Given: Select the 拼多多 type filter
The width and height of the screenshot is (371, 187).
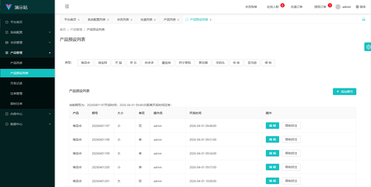Looking at the screenshot, I should pyautogui.click(x=149, y=63).
